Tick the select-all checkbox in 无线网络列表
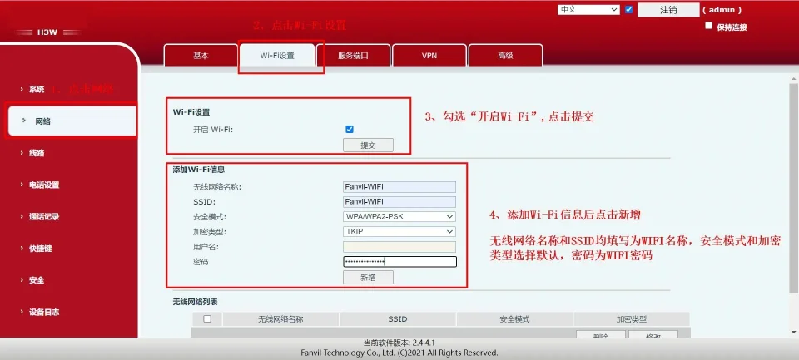This screenshot has width=799, height=360. (207, 318)
